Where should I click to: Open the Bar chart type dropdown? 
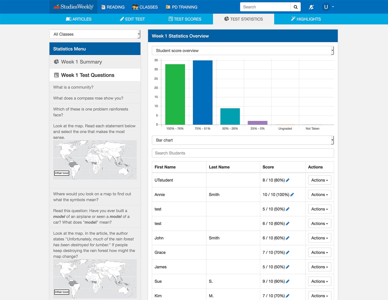point(243,140)
